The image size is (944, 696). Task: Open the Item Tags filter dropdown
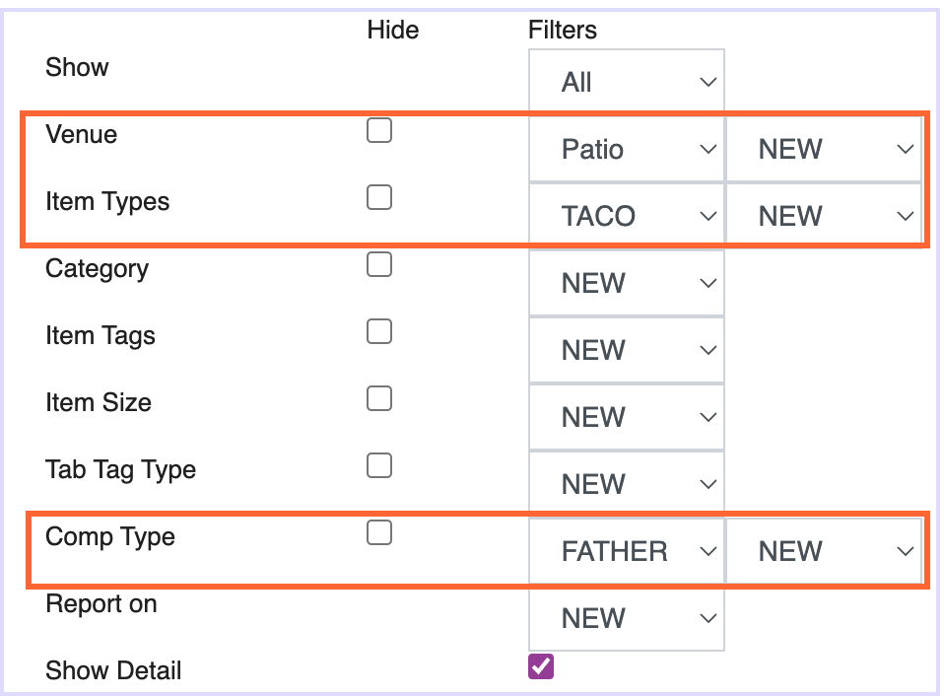(x=627, y=350)
